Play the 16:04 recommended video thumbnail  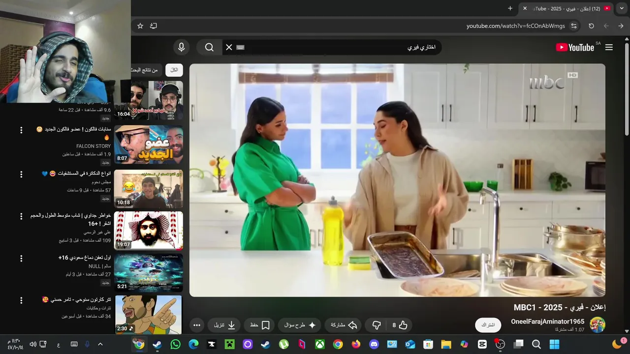149,101
